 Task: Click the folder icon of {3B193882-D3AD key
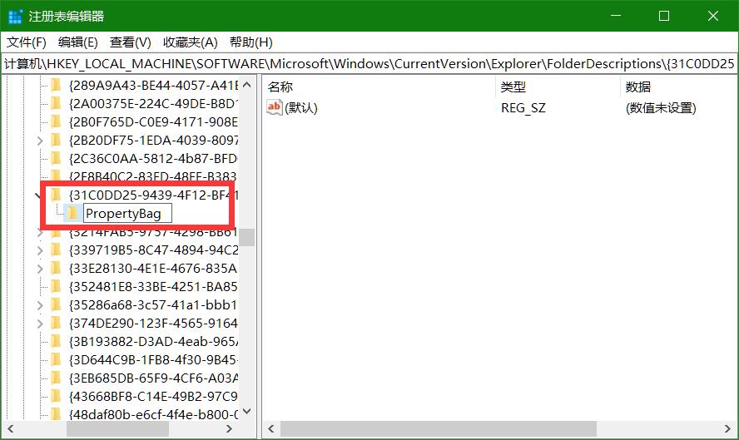click(56, 341)
